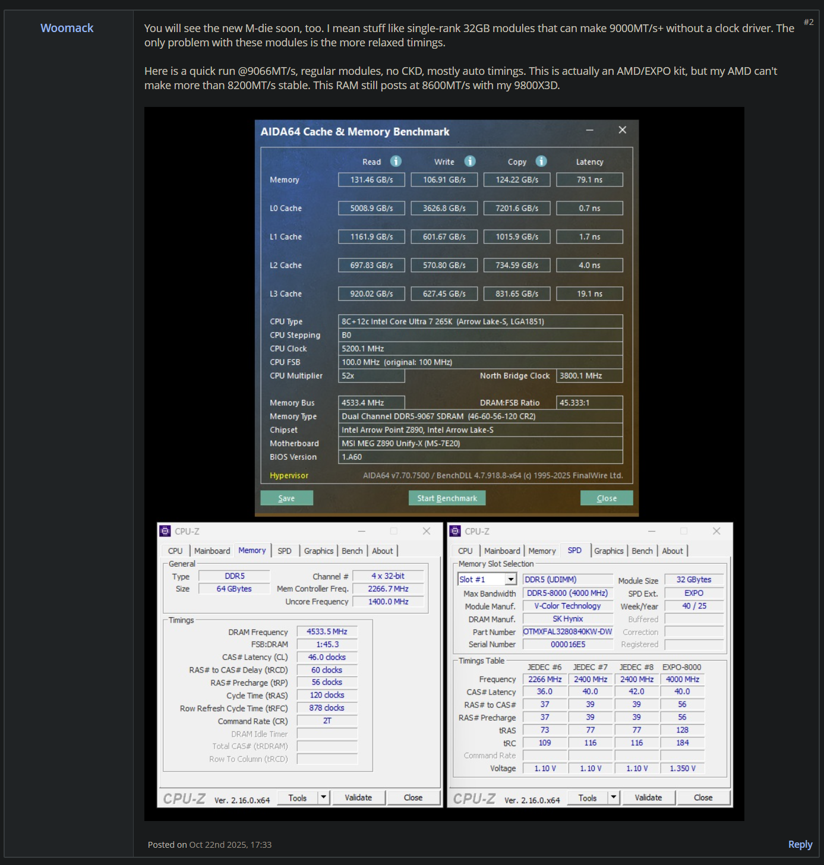Screen dimensions: 824x865
Task: Click the info icon next to Write
Action: (x=470, y=161)
